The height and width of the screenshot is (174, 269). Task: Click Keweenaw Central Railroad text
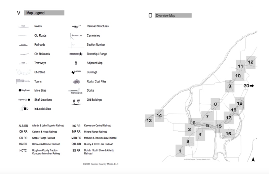98,126
